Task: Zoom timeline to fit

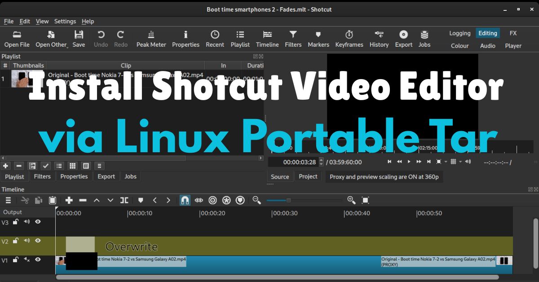Action: [365, 200]
